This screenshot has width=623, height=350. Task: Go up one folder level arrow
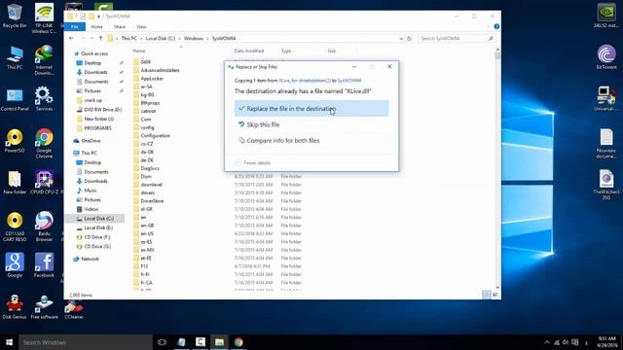pyautogui.click(x=100, y=39)
